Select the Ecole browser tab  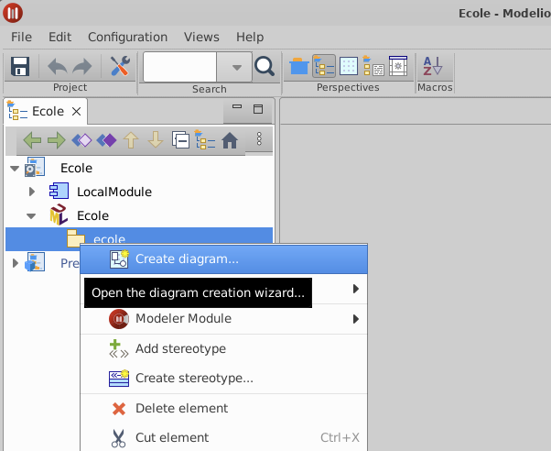(45, 112)
